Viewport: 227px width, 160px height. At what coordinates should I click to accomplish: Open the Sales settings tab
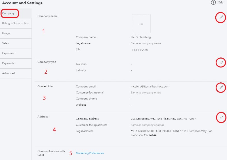(16, 43)
